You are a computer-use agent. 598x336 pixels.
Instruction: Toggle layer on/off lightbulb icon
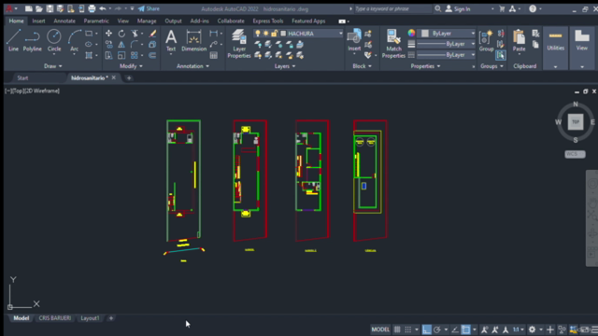click(x=258, y=34)
